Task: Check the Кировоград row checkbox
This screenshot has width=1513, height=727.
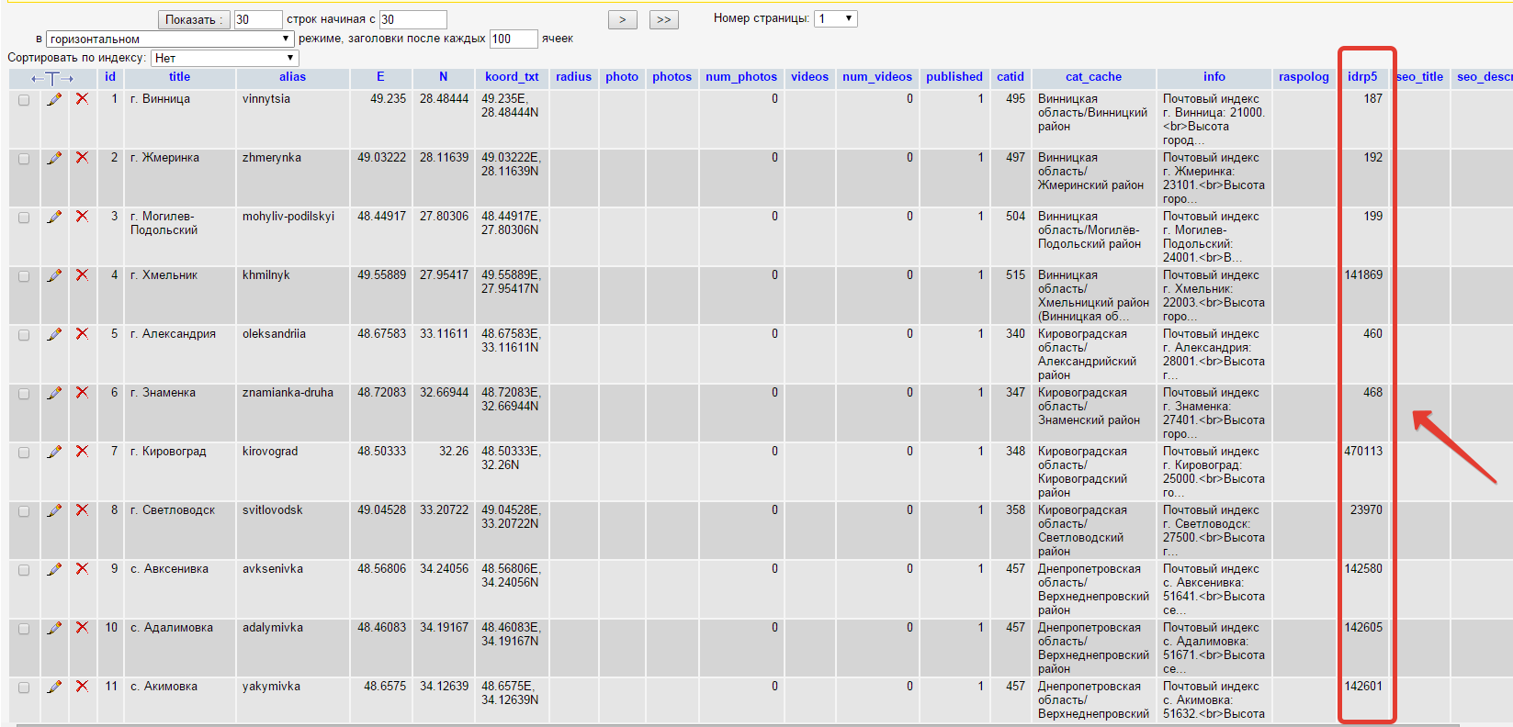Action: 24,453
